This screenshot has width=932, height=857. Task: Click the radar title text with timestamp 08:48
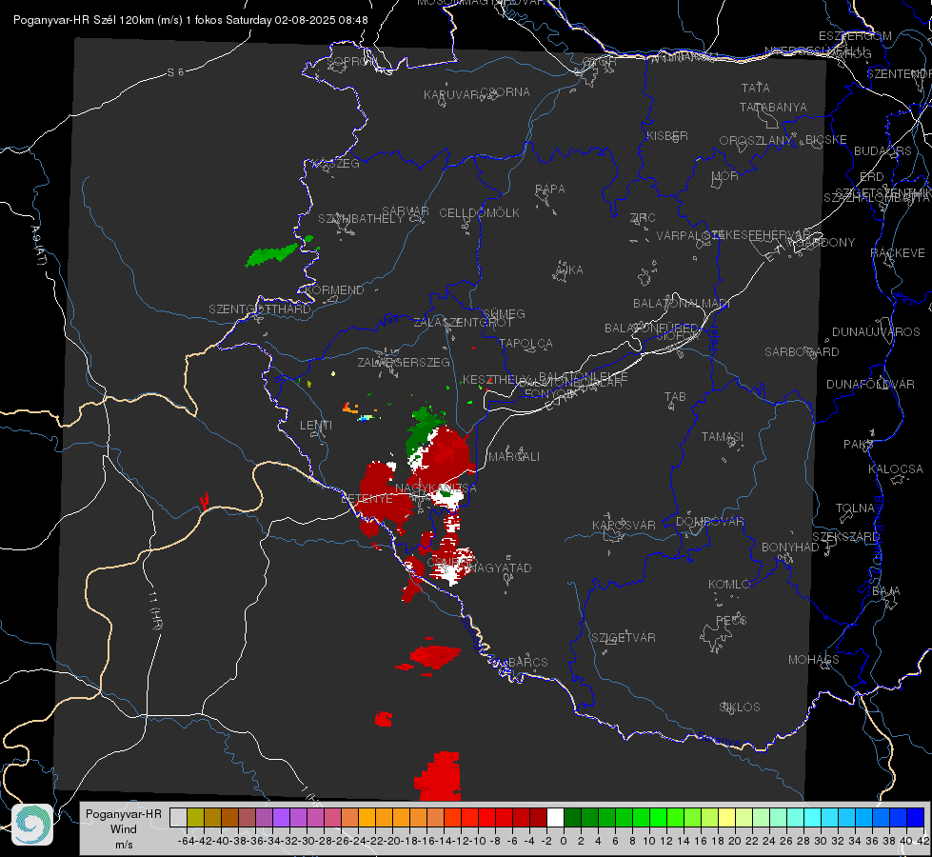(190, 20)
